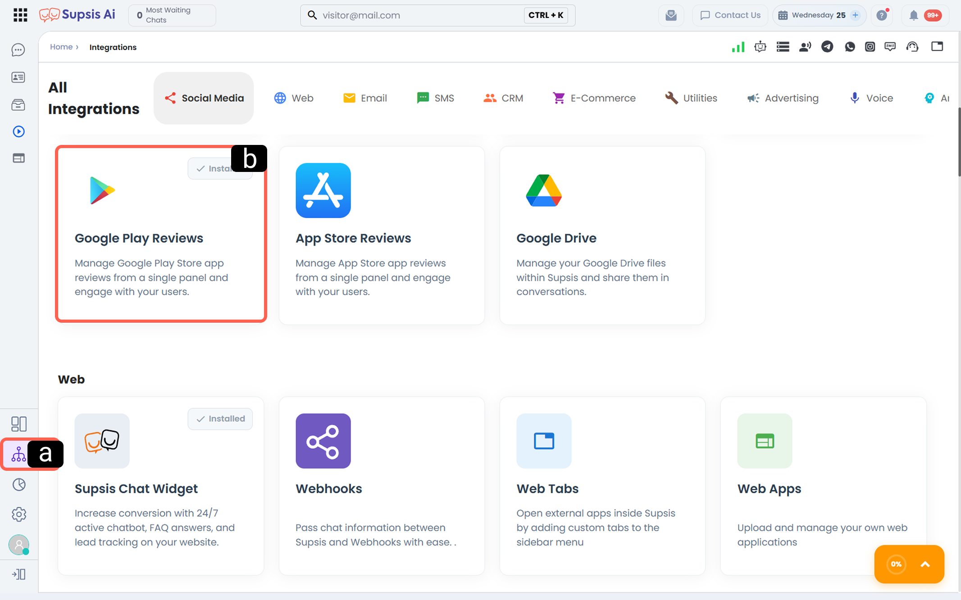Click the Supsis Ai logo

tap(77, 15)
